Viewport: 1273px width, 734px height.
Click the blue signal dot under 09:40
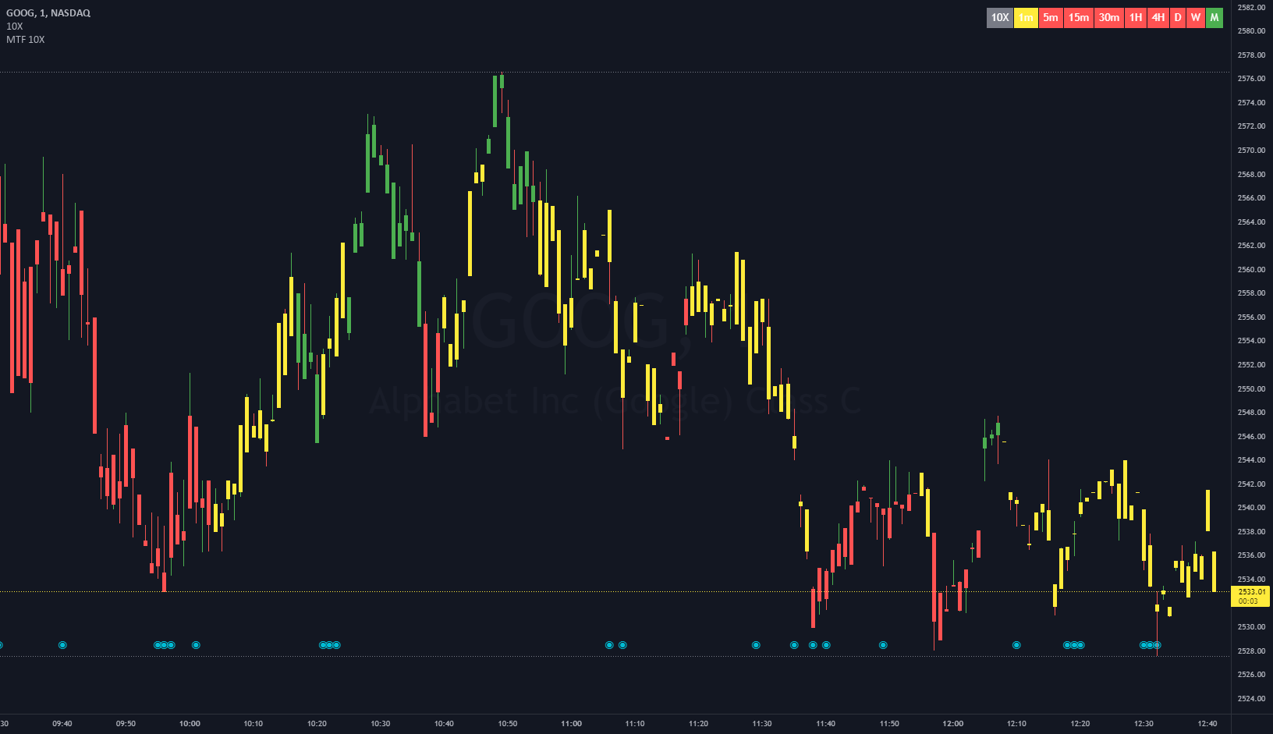(62, 645)
